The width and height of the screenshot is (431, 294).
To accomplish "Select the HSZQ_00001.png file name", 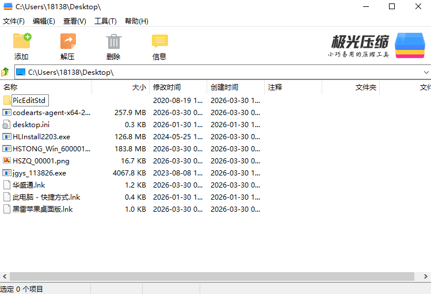I will 41,161.
